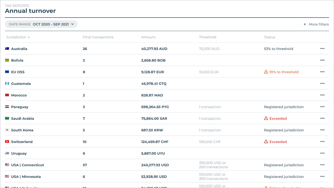Open three-dot menu for Paraguay row
Screen dimensions: 334x188
tap(322, 107)
